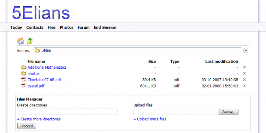Screen dimensions: 266x133
Task: Click the Upload files label
Action: point(143,105)
